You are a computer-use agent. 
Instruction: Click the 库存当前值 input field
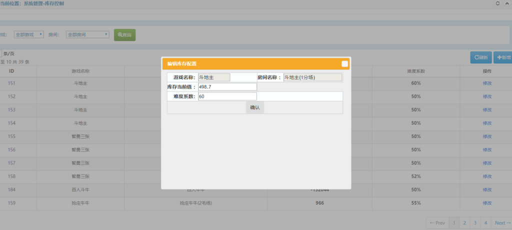pyautogui.click(x=227, y=87)
